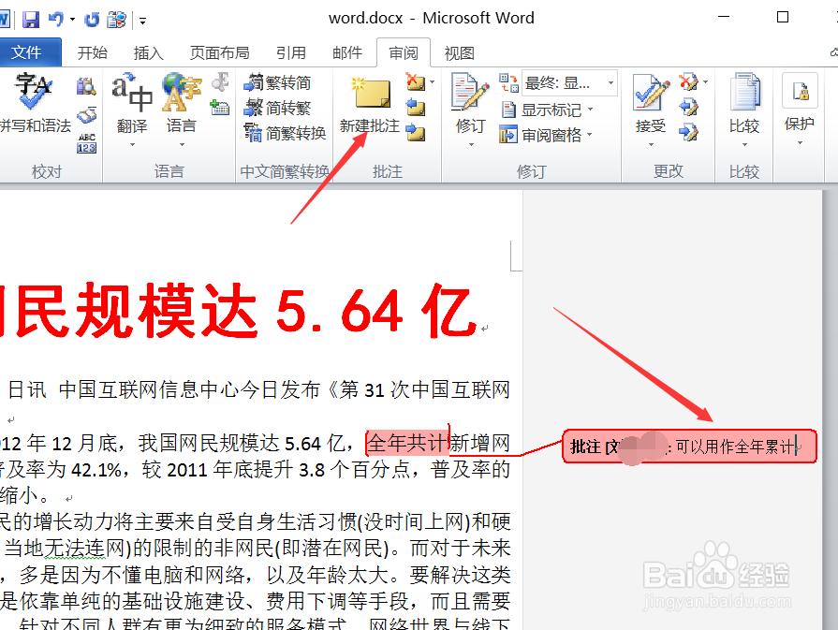
Task: Click the word 无法连 with green underline
Action: [x=75, y=548]
